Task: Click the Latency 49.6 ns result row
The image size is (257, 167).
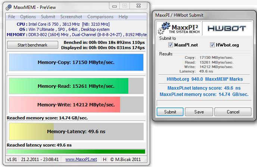Action: point(196,71)
